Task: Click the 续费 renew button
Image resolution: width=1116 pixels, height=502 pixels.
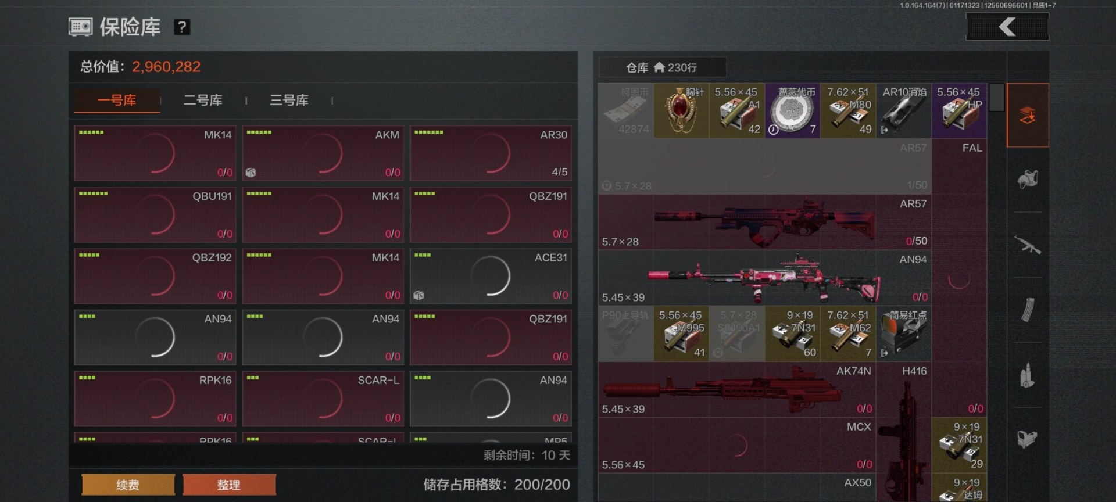Action: 128,485
